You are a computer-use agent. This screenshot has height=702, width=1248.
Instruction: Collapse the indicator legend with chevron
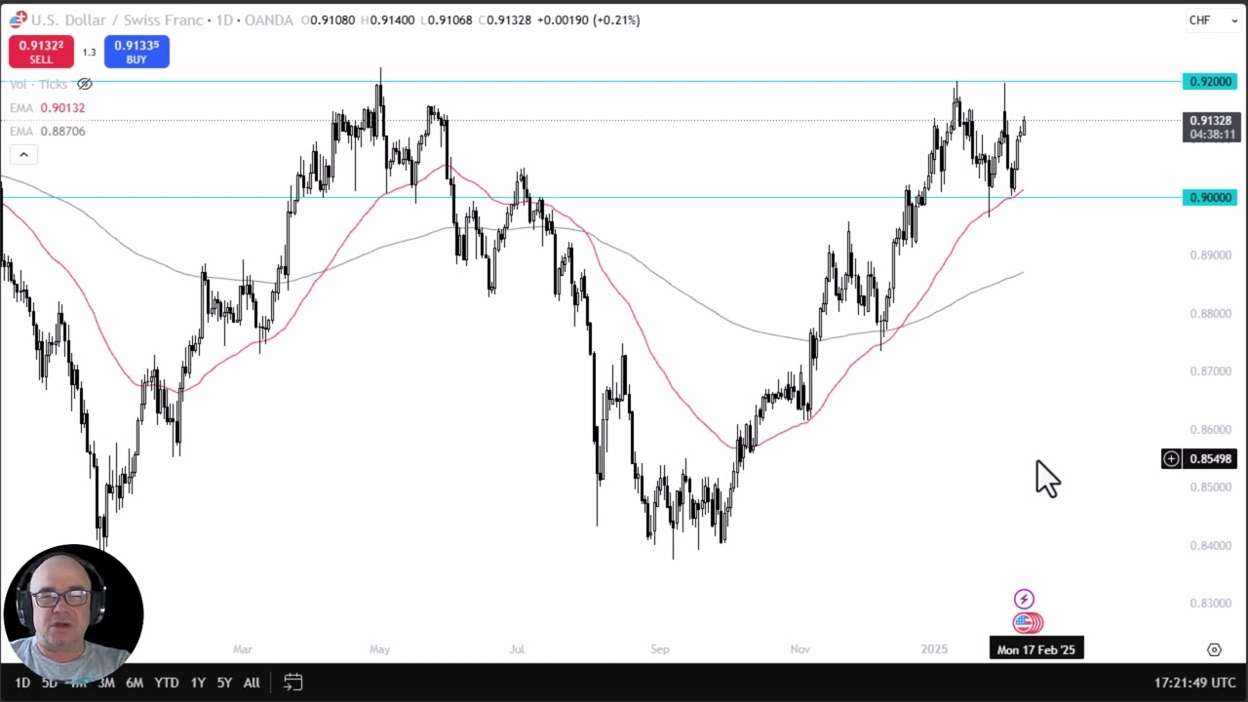click(x=23, y=154)
